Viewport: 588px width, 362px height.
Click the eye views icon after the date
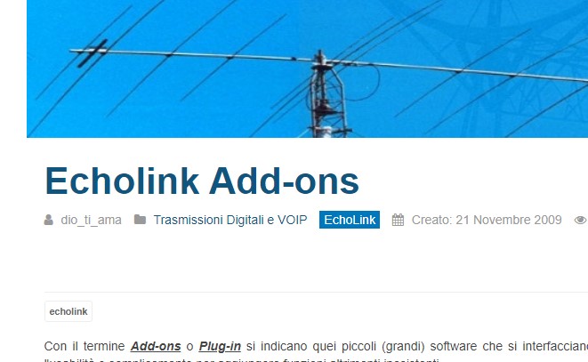pos(581,220)
